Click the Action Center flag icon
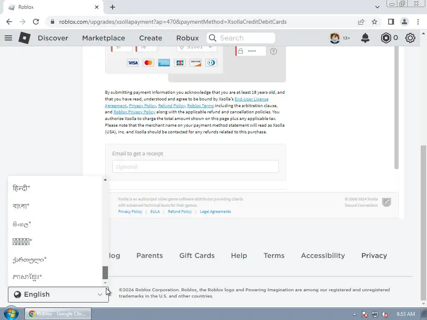The height and width of the screenshot is (320, 427). [x=364, y=314]
